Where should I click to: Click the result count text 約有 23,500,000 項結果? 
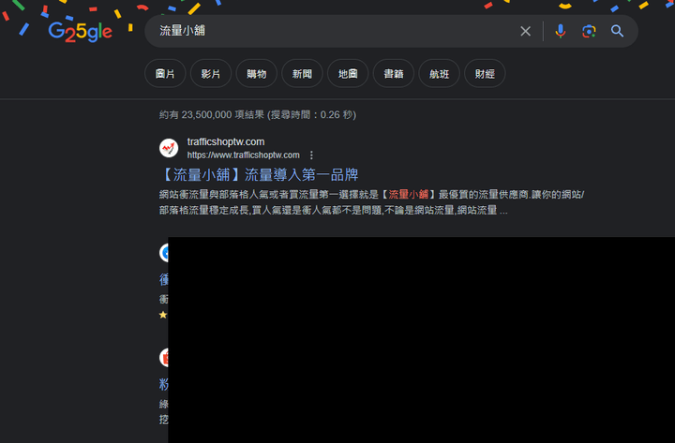point(211,115)
